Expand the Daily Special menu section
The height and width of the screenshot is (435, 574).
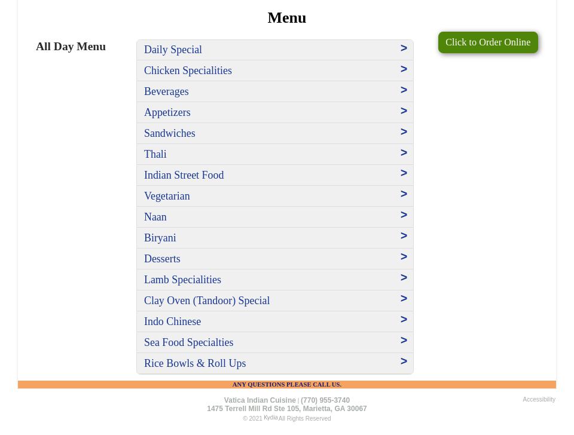tap(173, 50)
